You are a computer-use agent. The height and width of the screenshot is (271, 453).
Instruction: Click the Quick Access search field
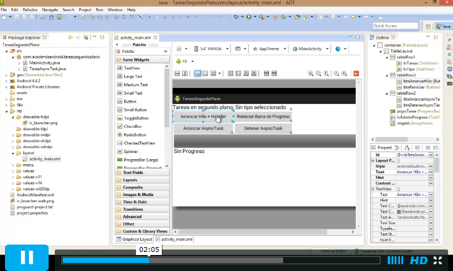(395, 26)
